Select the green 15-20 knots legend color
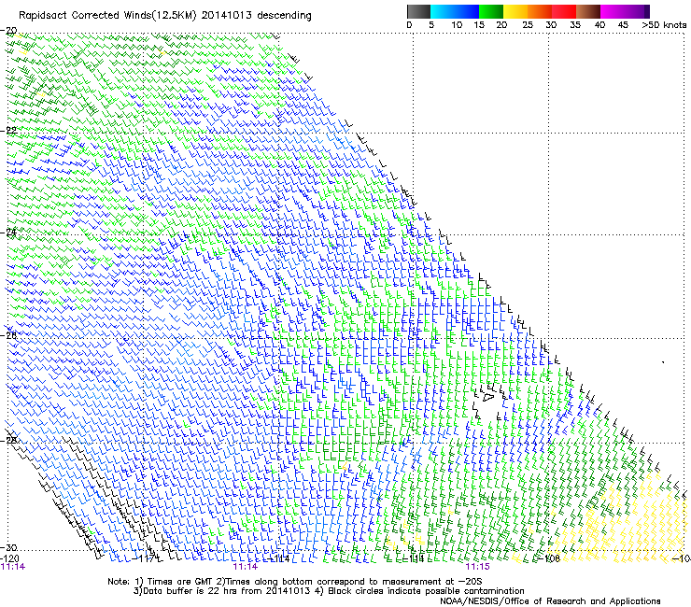 (x=490, y=11)
